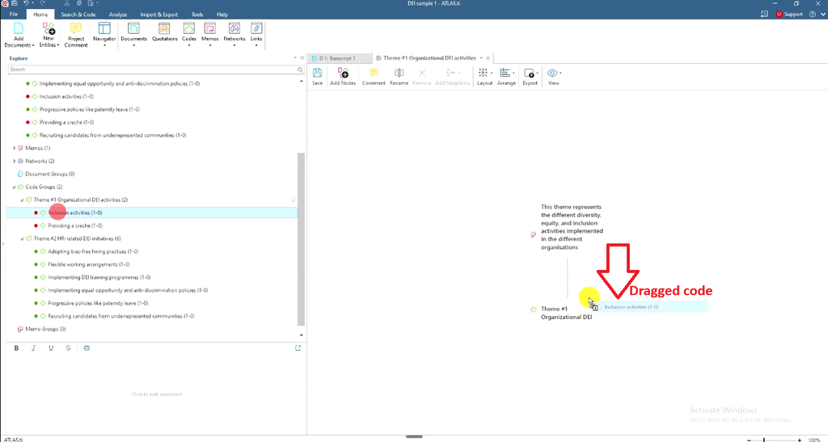Click the help question mark icon
Image resolution: width=828 pixels, height=442 pixels.
click(813, 15)
